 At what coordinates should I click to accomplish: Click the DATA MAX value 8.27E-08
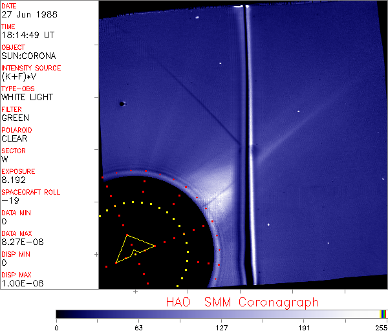click(22, 242)
